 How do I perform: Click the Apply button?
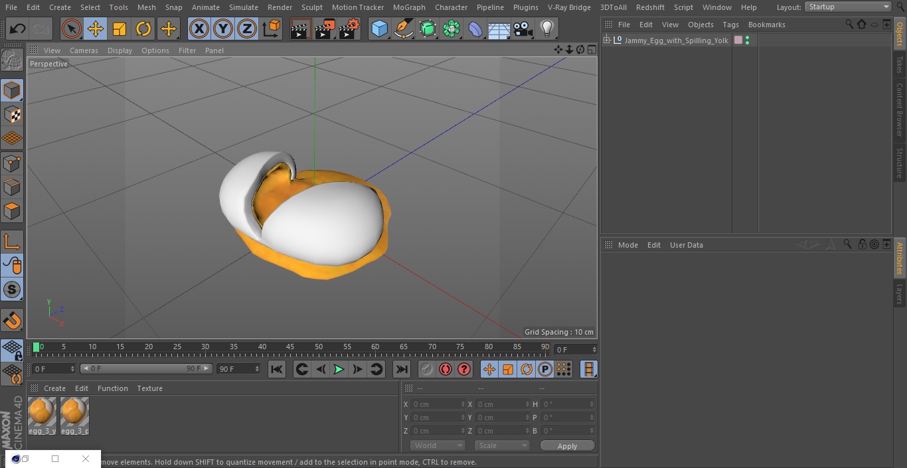(567, 445)
